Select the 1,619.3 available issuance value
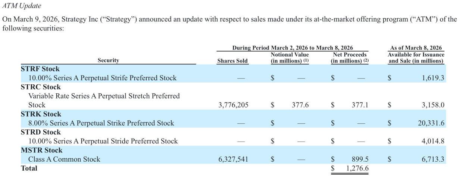Image resolution: width=463 pixels, height=181 pixels. (433, 78)
